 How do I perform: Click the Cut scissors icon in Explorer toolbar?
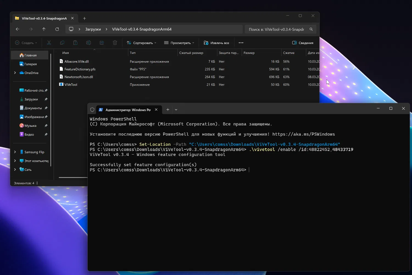[49, 43]
